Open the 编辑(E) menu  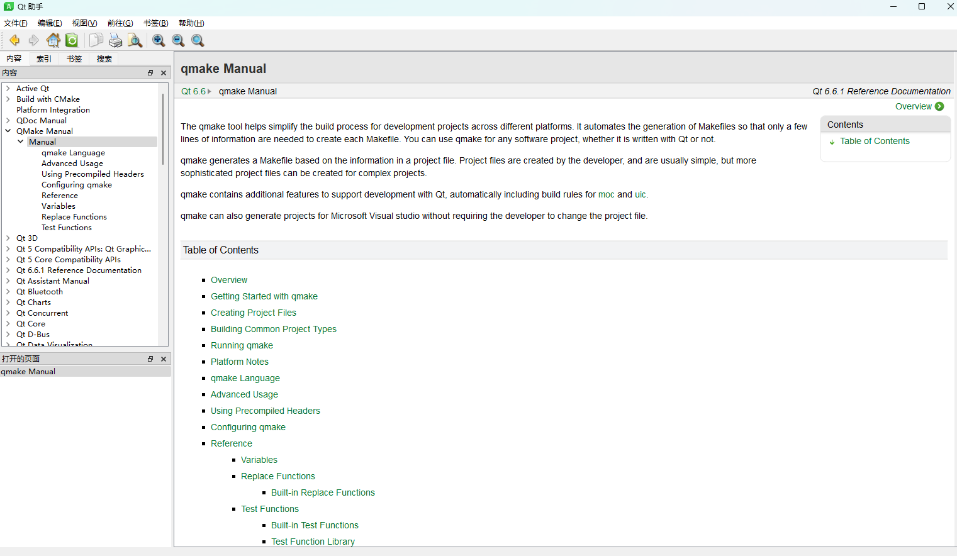(x=50, y=23)
